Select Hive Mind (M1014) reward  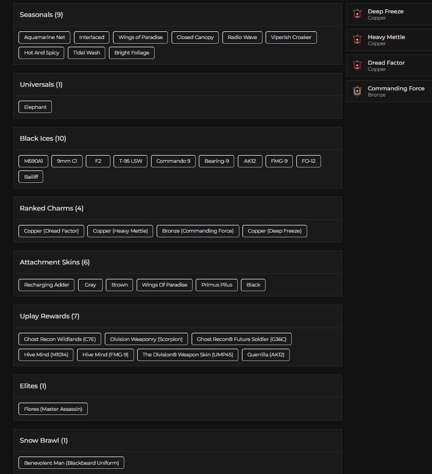pos(46,354)
